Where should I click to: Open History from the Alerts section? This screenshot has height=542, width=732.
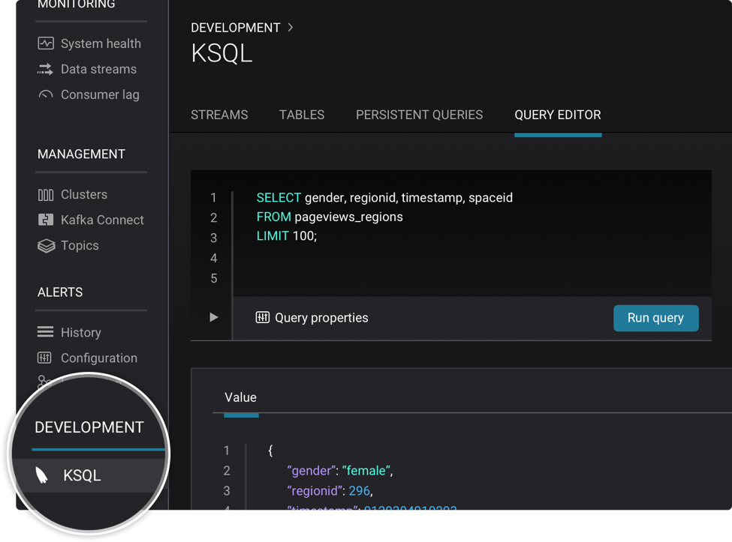tap(47, 331)
